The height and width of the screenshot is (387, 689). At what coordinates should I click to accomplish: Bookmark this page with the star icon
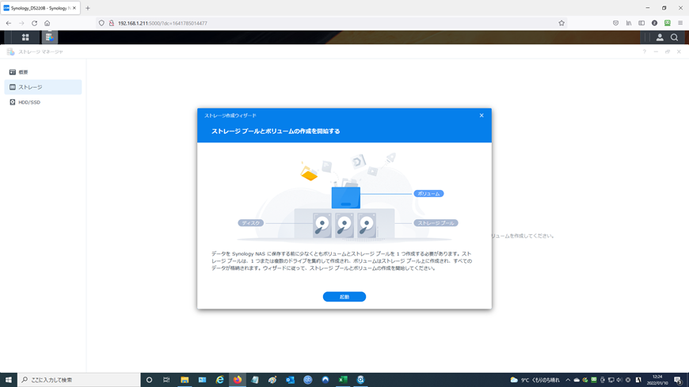(561, 23)
